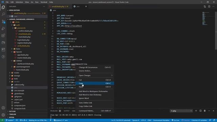217x122 pixels.
Task: Switch to the Problems panel tab
Action: 54,111
